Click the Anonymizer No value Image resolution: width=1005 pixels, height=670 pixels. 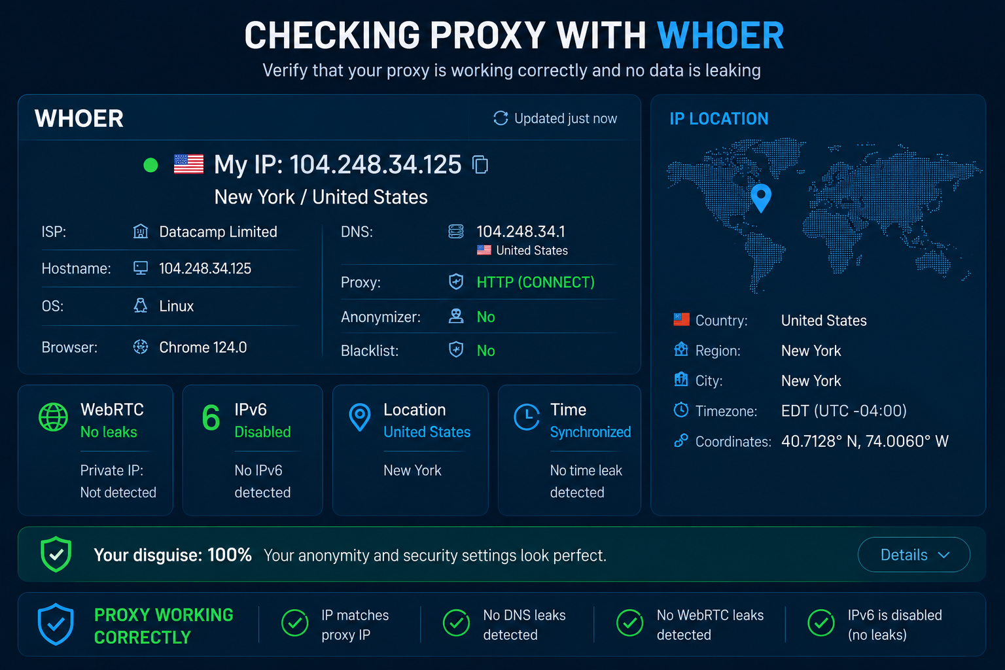click(x=485, y=317)
